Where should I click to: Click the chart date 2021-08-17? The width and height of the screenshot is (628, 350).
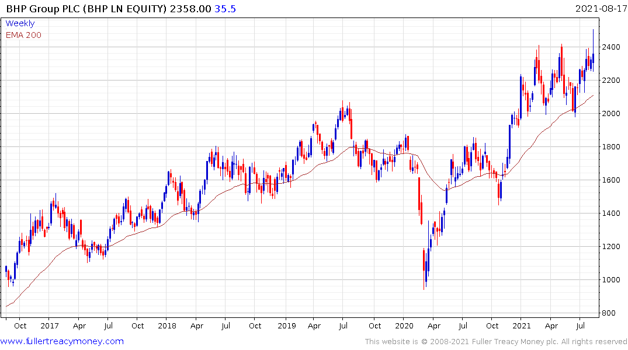(601, 8)
